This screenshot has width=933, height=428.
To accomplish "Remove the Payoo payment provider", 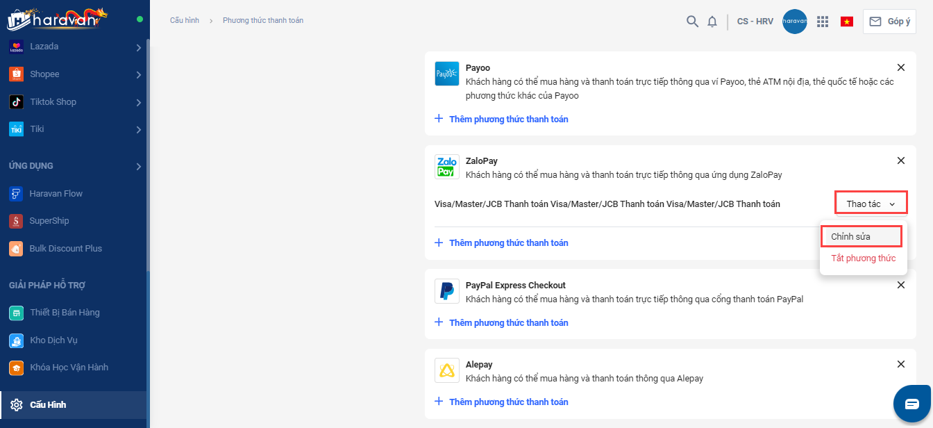I will pyautogui.click(x=901, y=67).
